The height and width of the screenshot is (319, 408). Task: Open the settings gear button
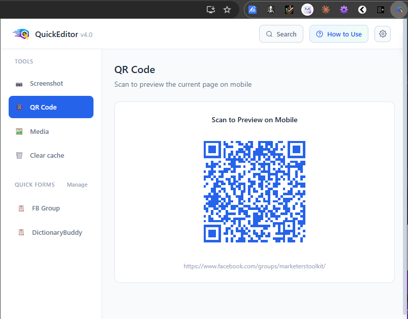[383, 34]
